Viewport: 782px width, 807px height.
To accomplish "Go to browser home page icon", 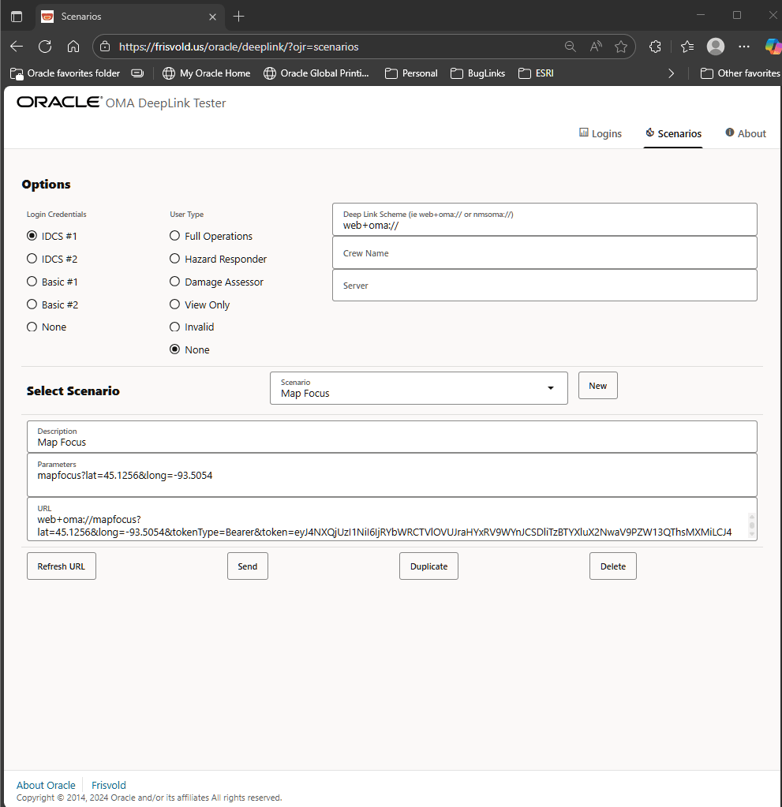I will (x=73, y=47).
